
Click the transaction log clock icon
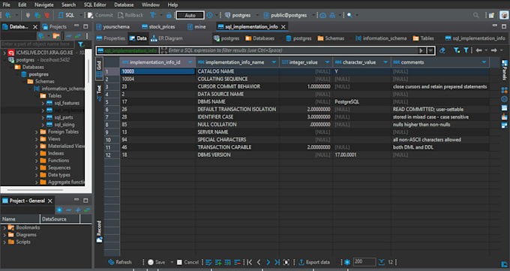210,15
